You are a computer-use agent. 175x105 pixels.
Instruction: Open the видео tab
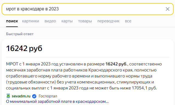point(50,21)
